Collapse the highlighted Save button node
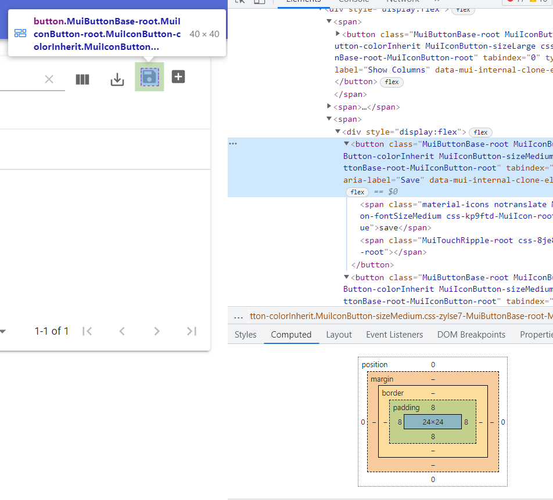 [346, 144]
